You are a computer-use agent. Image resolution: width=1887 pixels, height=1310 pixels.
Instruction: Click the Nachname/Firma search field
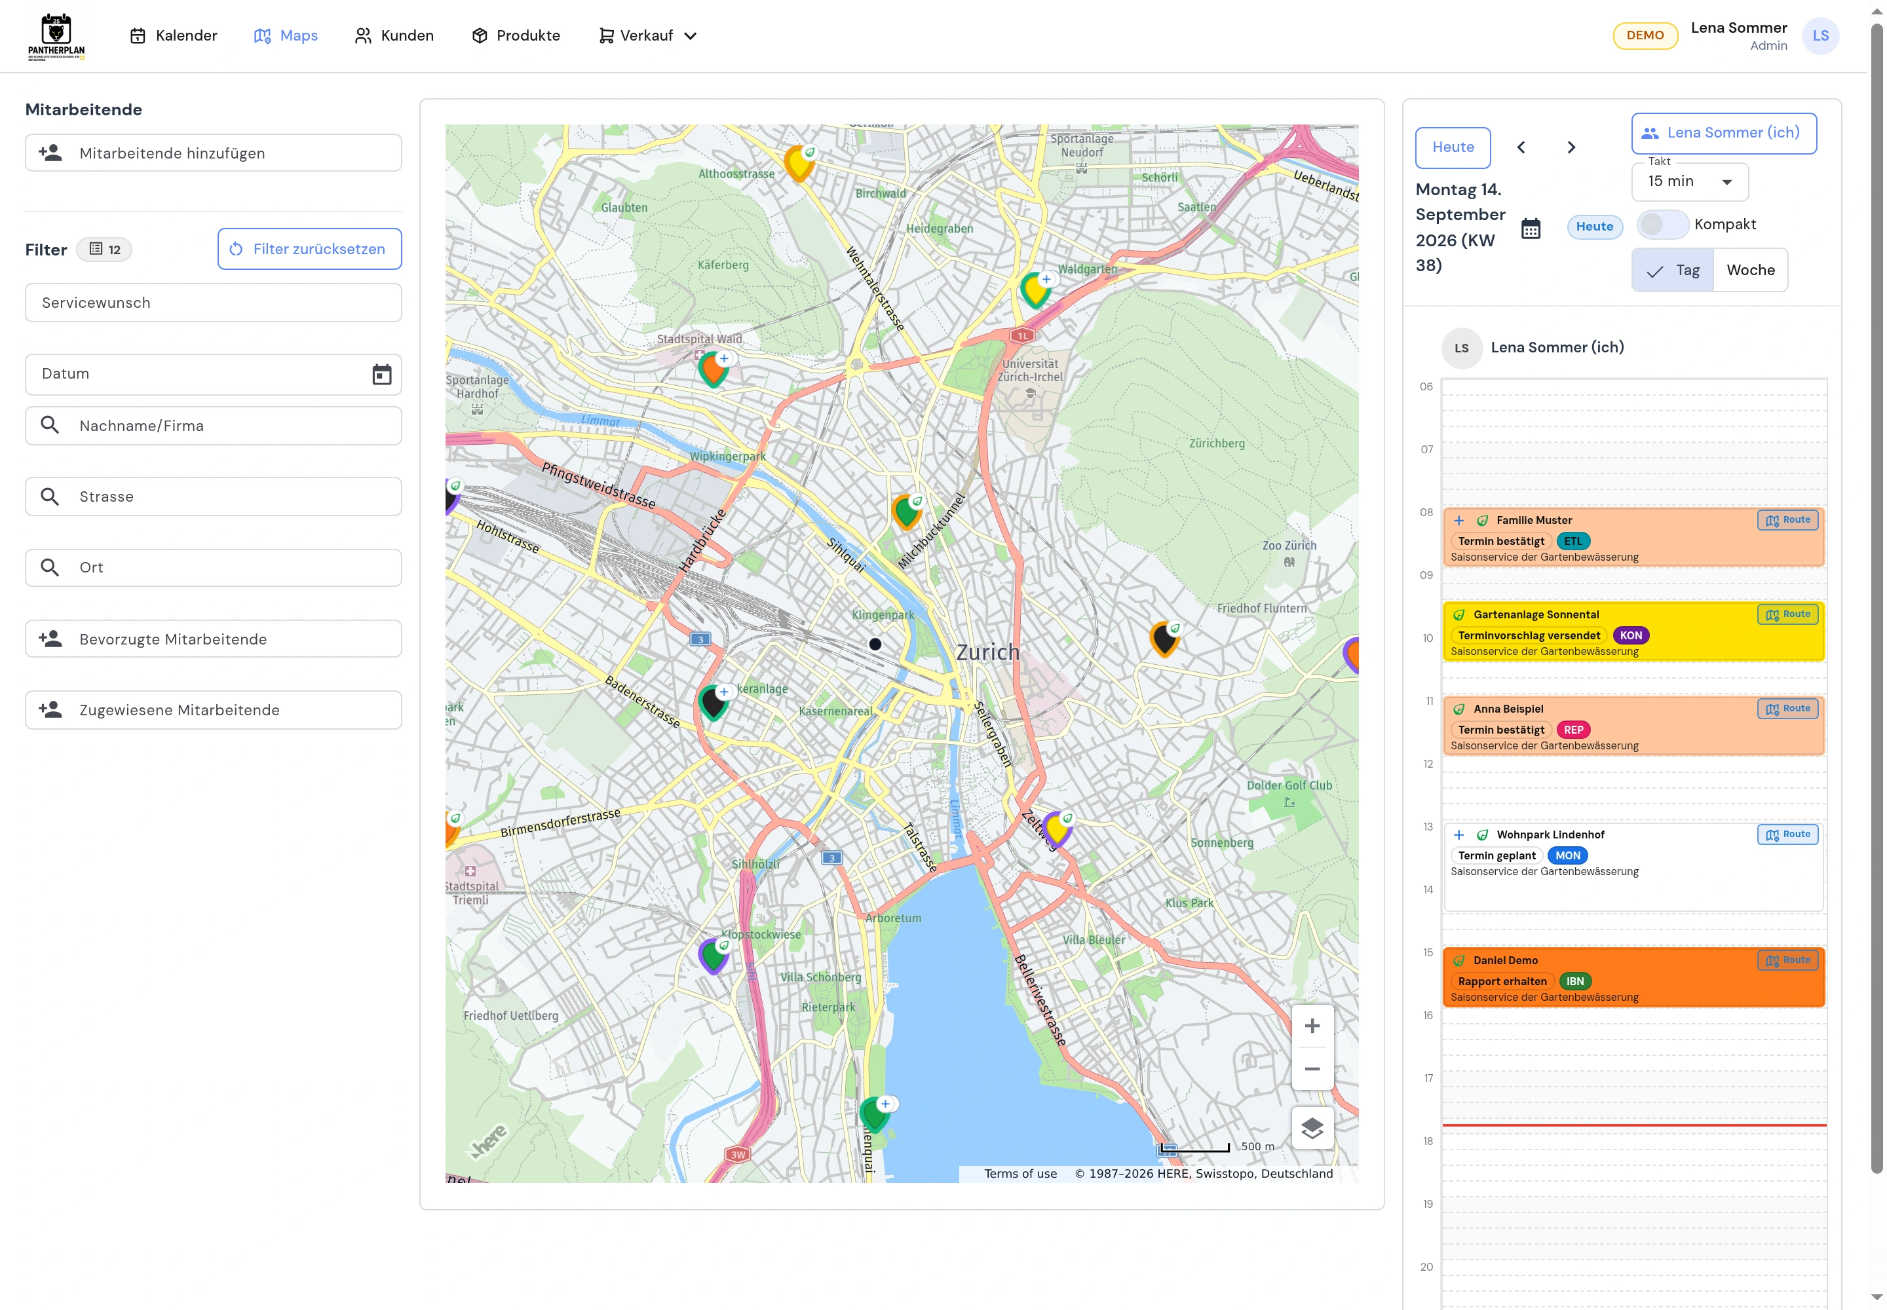(214, 426)
